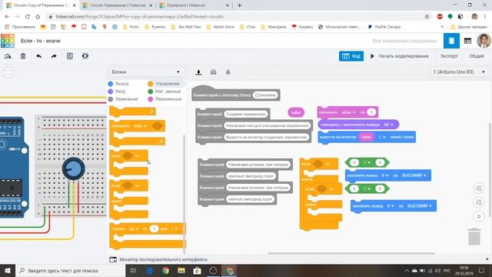The image size is (492, 277).
Task: Click the rotate component icon
Action: click(8, 56)
